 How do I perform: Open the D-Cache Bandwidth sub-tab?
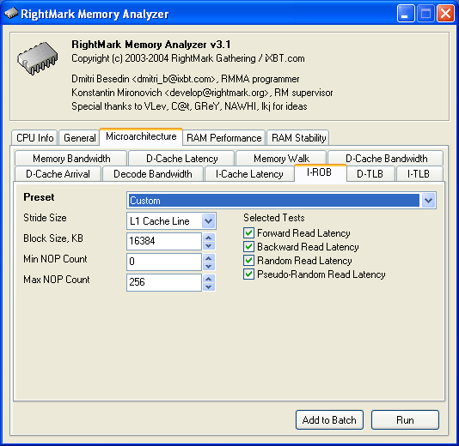pos(386,159)
